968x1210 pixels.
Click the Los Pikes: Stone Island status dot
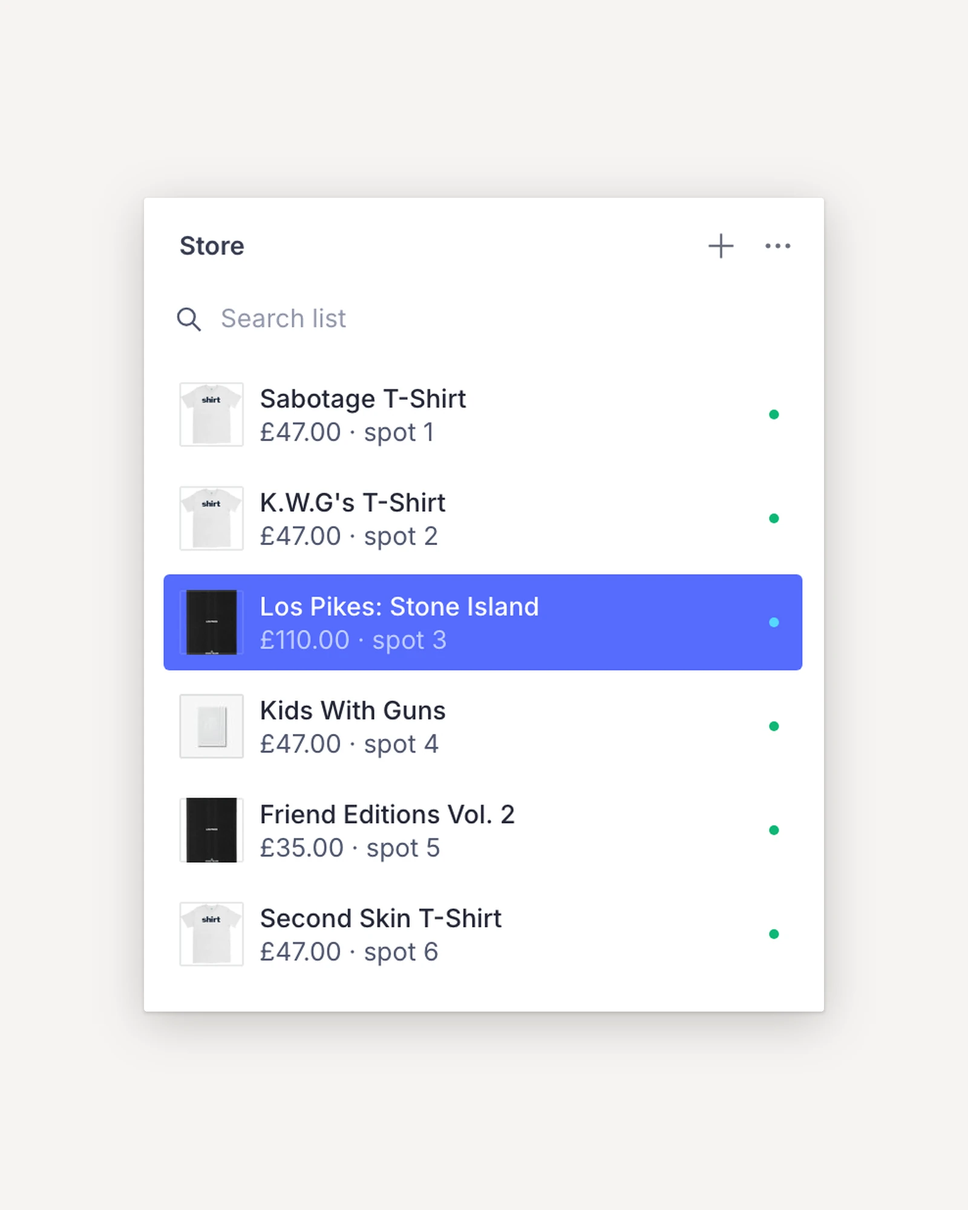[774, 622]
